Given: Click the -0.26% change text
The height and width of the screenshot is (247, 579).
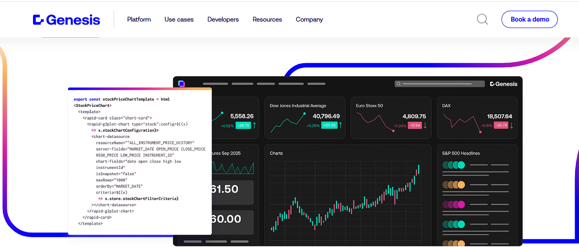Looking at the screenshot, I should (400, 126).
